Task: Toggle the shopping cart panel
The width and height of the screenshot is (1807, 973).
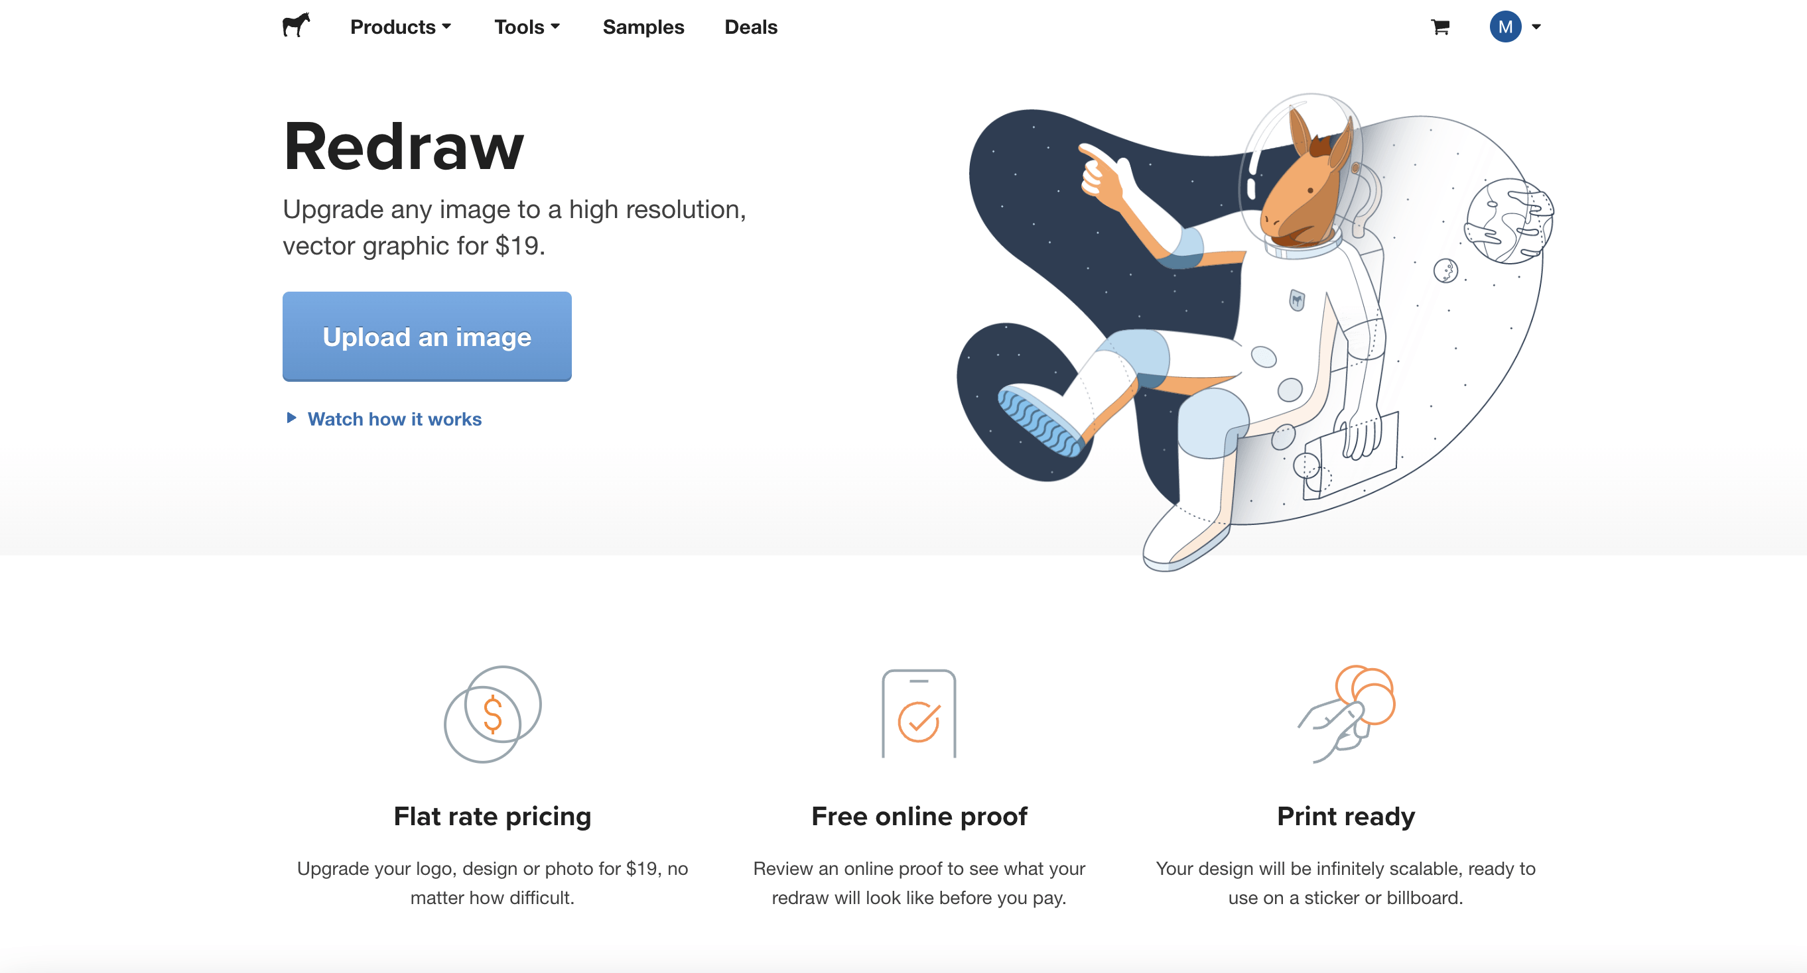Action: [1440, 27]
